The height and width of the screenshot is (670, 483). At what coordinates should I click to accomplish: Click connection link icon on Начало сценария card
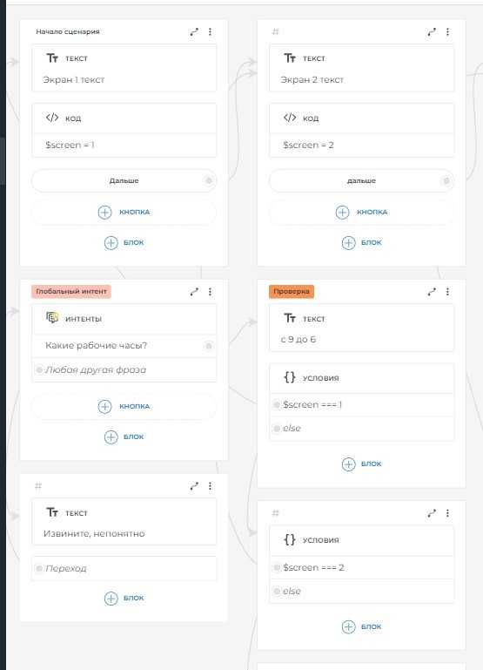click(x=194, y=31)
